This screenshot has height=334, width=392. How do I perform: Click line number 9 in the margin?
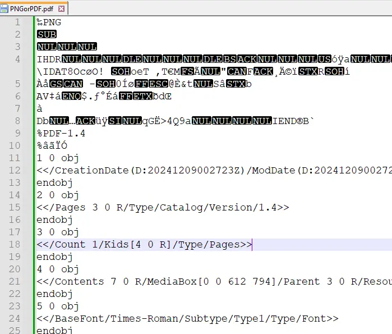pos(17,133)
